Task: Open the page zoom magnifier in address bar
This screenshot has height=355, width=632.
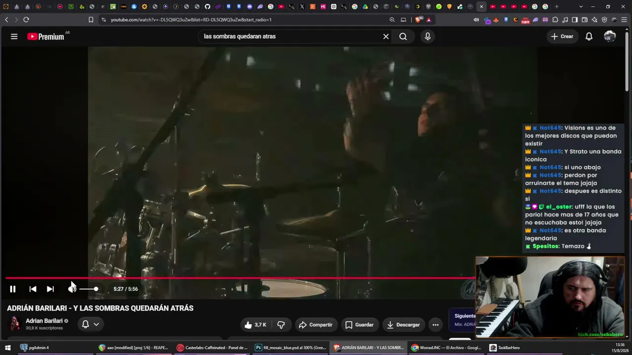Action: tap(392, 20)
